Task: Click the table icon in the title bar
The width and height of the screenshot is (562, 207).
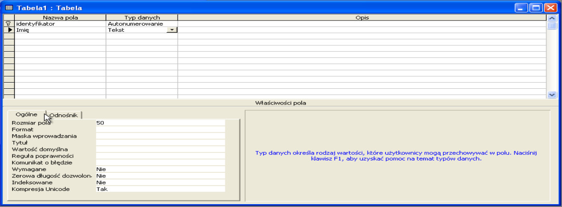Action: (x=8, y=7)
